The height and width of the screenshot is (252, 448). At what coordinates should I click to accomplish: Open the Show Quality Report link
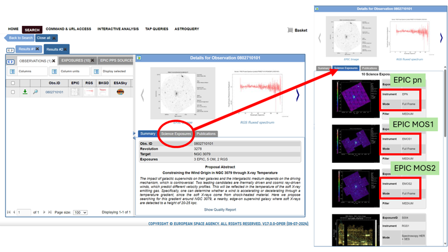coord(220,210)
